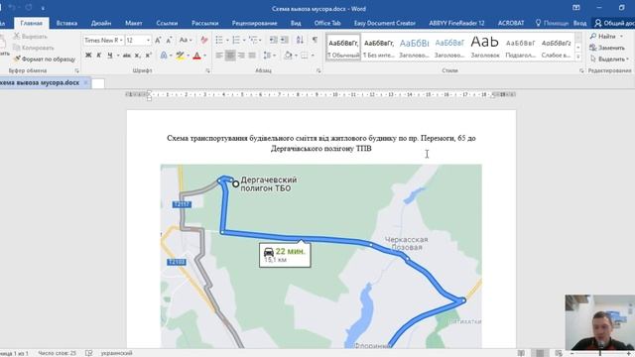Apply borders to paragraph
This screenshot has width=635, height=357.
coord(305,56)
